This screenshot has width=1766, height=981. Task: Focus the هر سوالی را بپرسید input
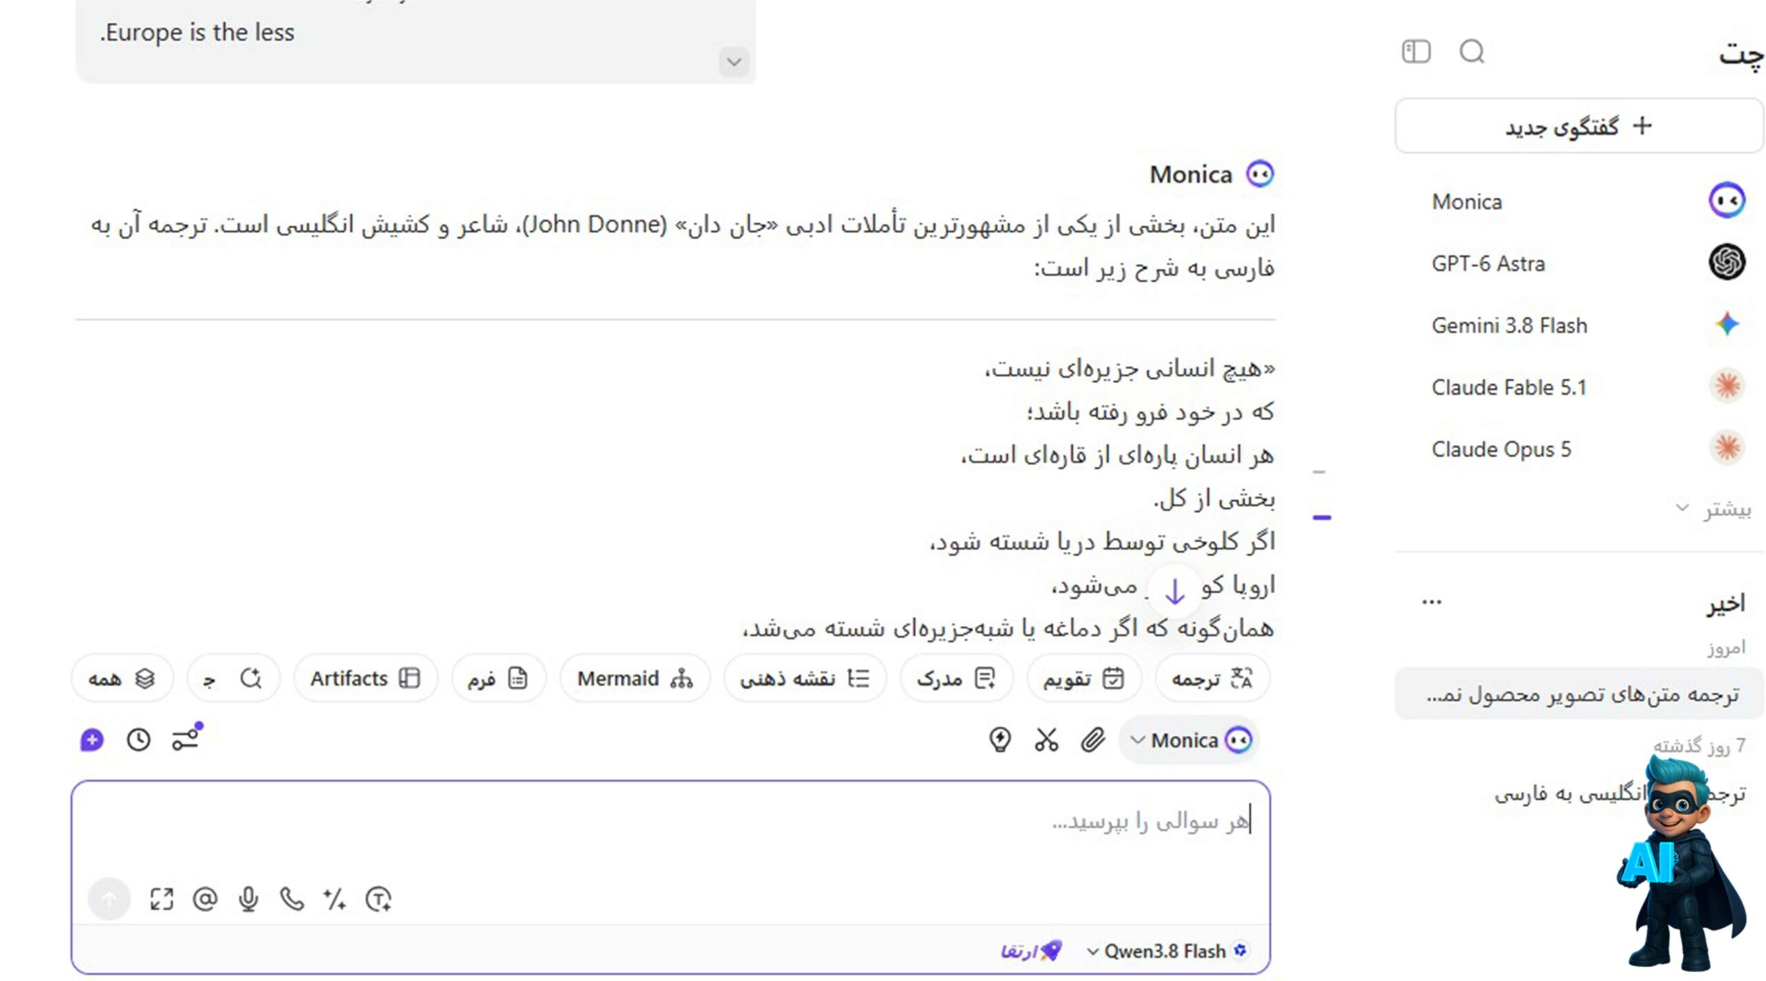[669, 821]
